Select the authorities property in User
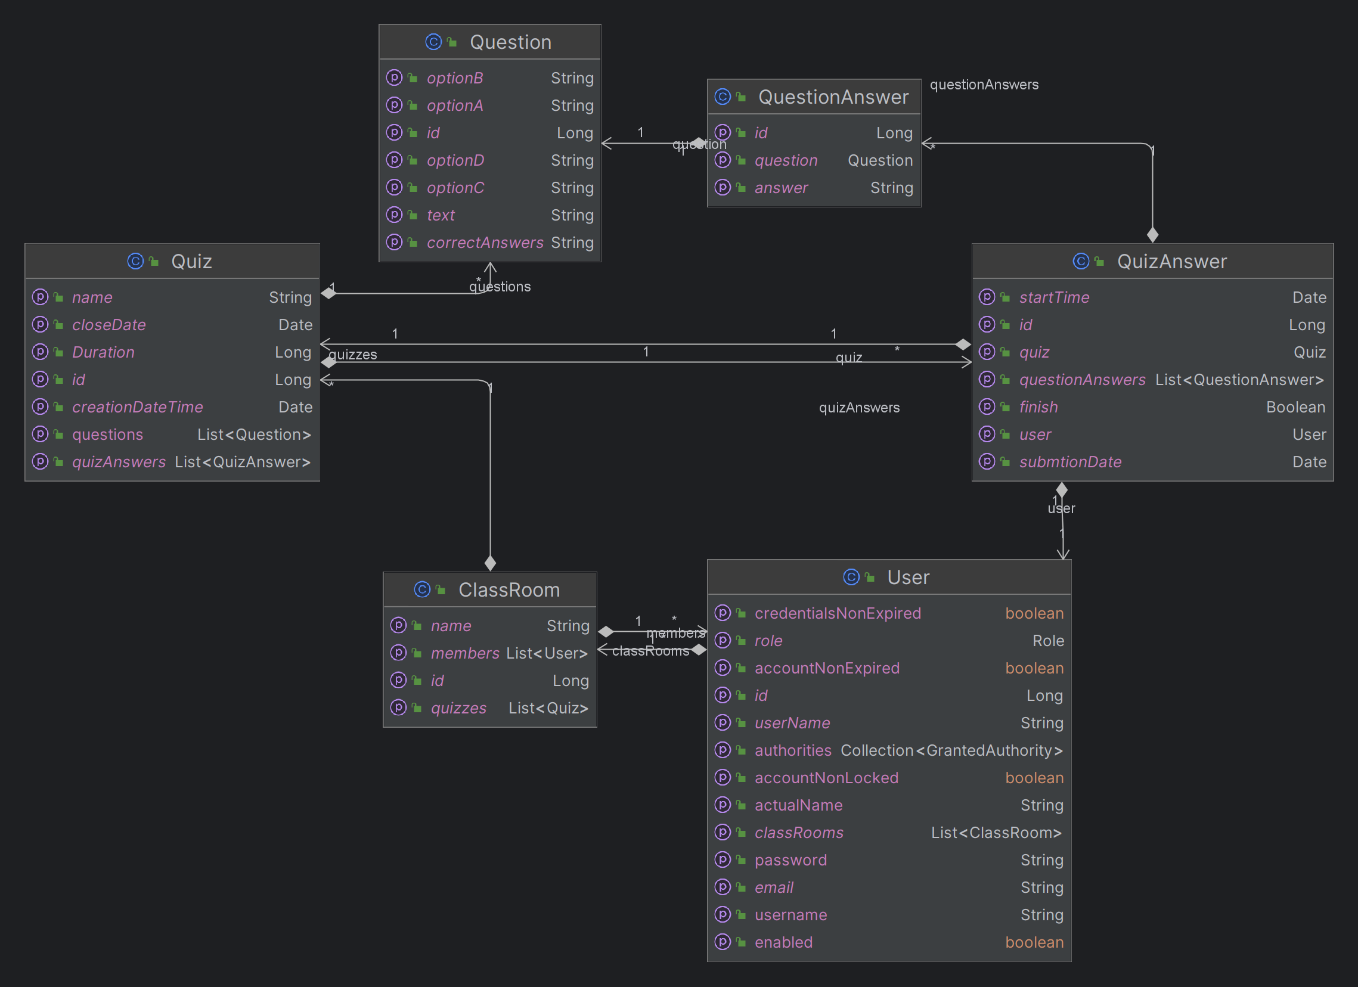 click(793, 750)
